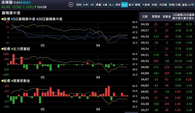Click the 20日籌碼集中度% column header
The height and width of the screenshot is (113, 195).
(189, 16)
